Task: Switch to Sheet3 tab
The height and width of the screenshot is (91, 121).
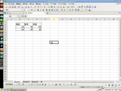Action: tap(35, 82)
